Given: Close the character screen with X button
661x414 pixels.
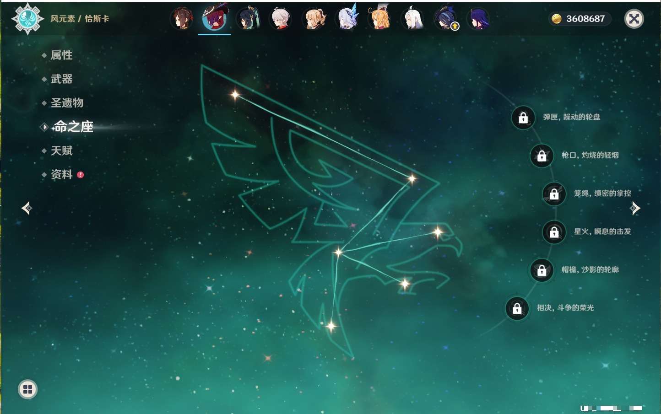Looking at the screenshot, I should 634,19.
